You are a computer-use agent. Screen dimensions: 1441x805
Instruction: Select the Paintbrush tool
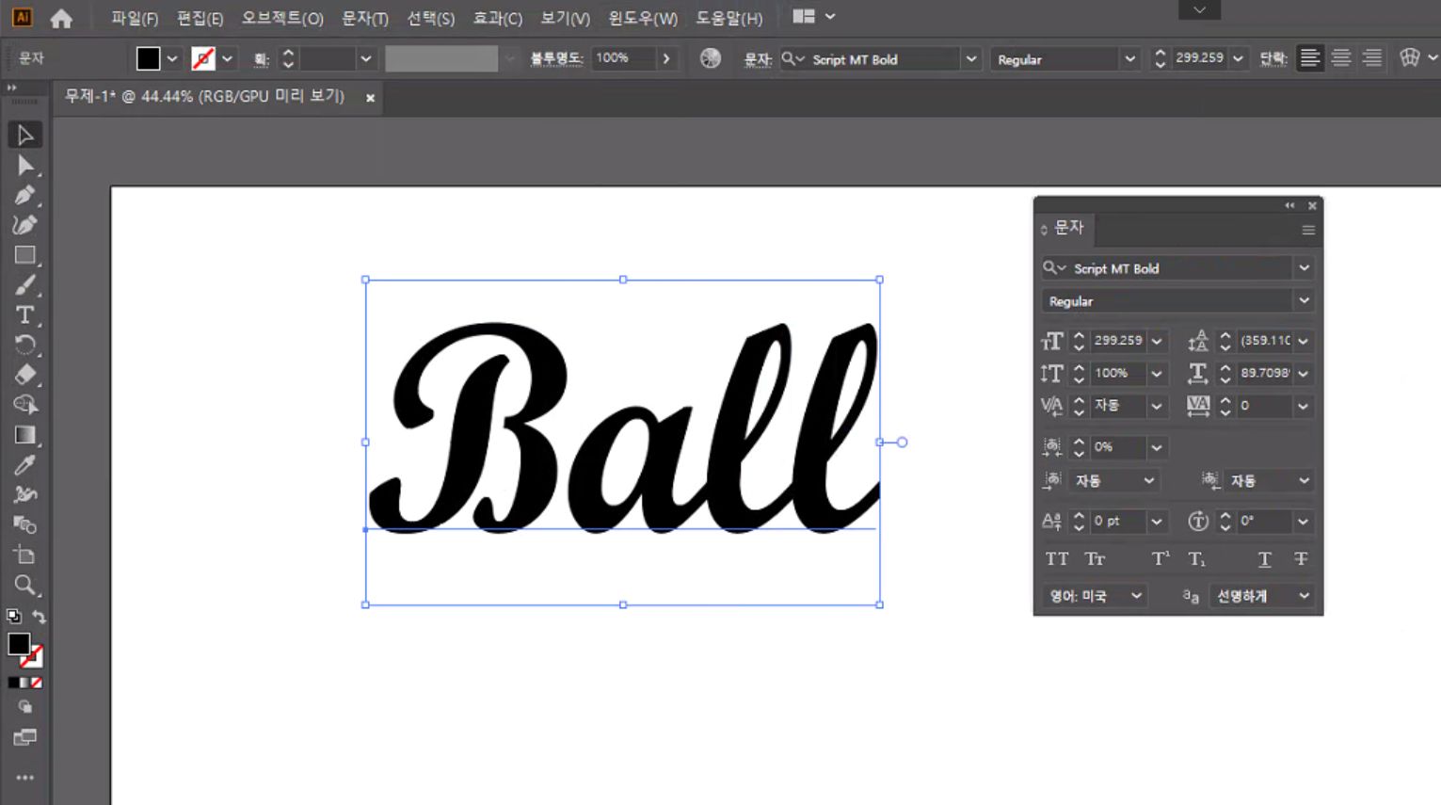pyautogui.click(x=24, y=285)
